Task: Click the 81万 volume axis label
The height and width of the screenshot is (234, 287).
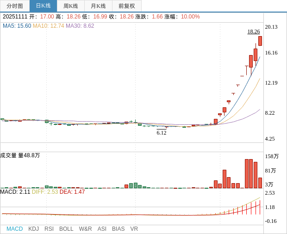Action: [270, 171]
